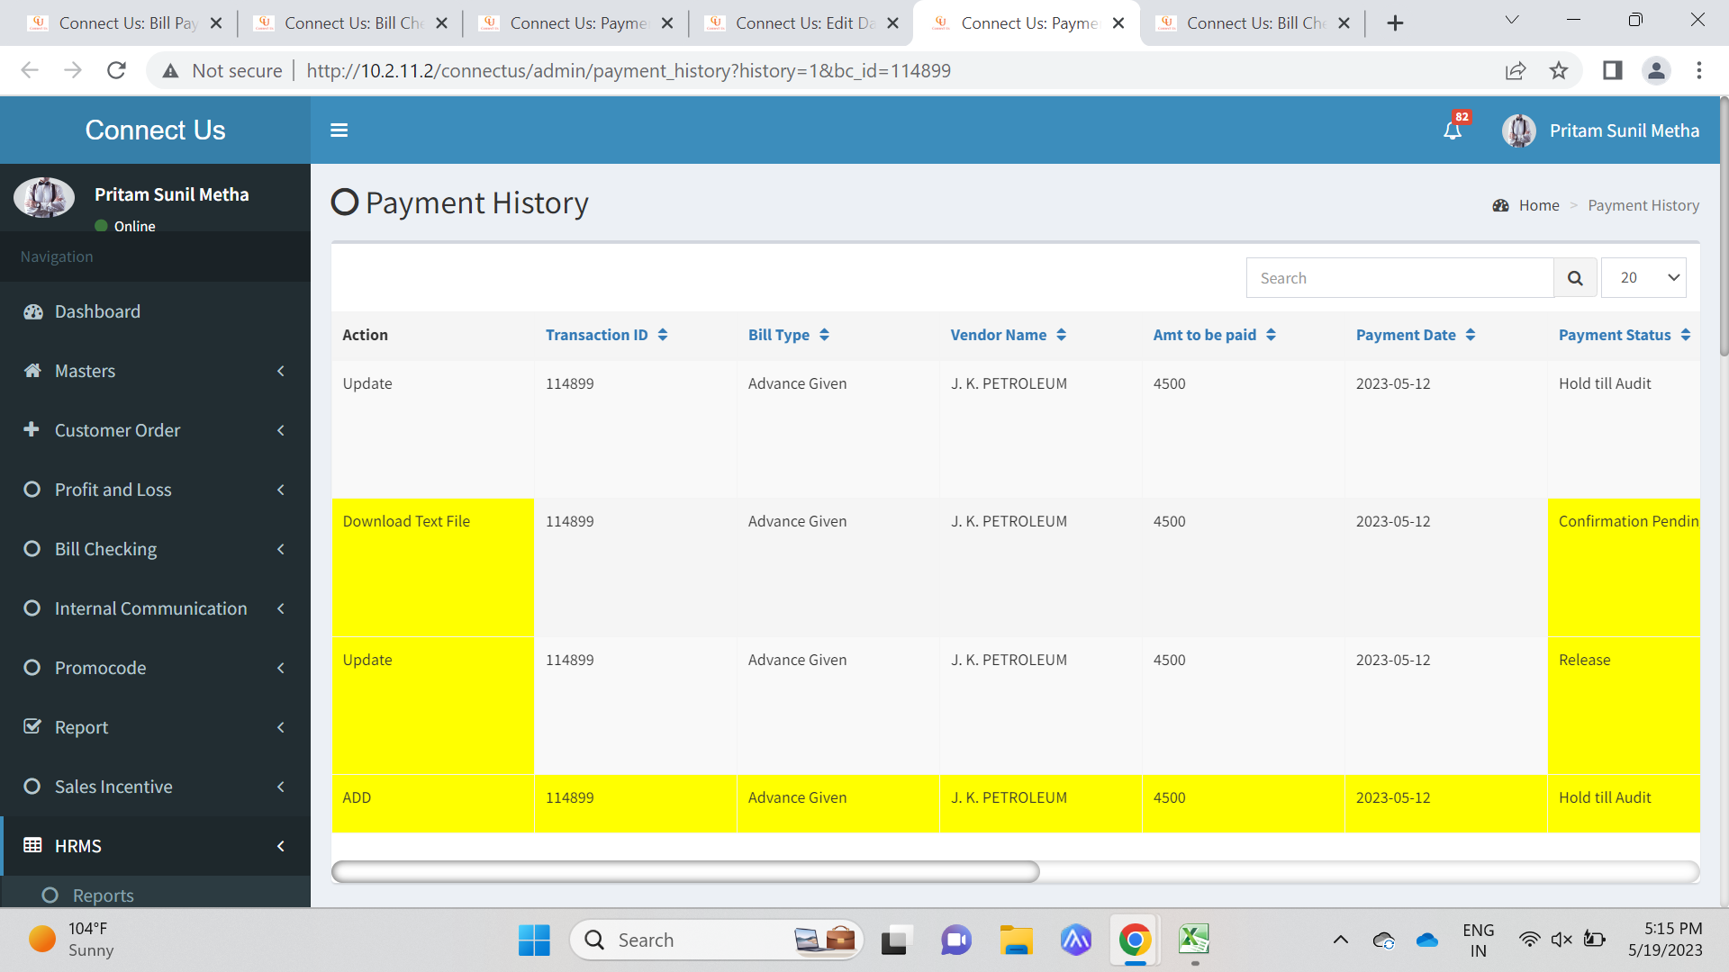1729x972 pixels.
Task: Open Dashboard from the sidebar
Action: [x=155, y=311]
